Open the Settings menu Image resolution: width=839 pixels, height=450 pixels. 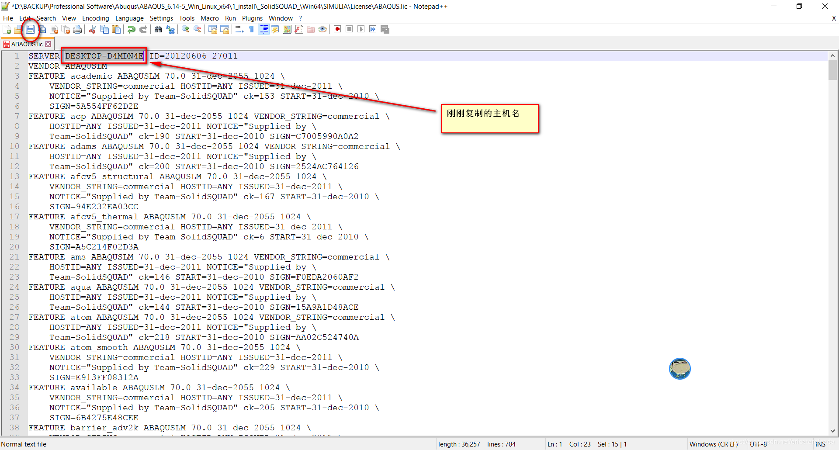click(x=161, y=18)
